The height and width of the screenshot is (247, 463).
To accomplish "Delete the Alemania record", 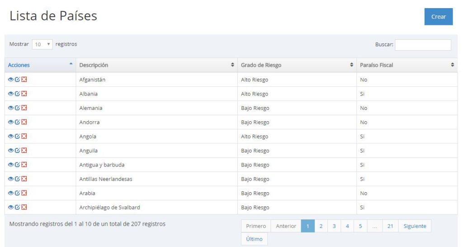I will click(24, 108).
